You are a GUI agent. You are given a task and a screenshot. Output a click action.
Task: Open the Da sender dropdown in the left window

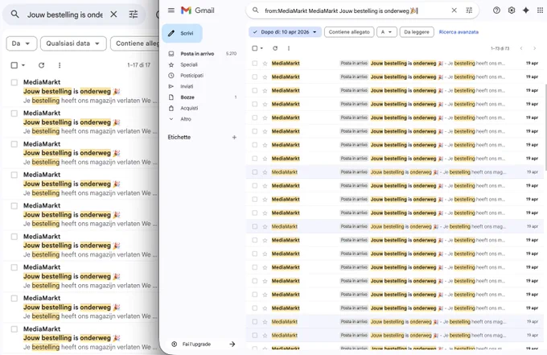click(x=21, y=43)
